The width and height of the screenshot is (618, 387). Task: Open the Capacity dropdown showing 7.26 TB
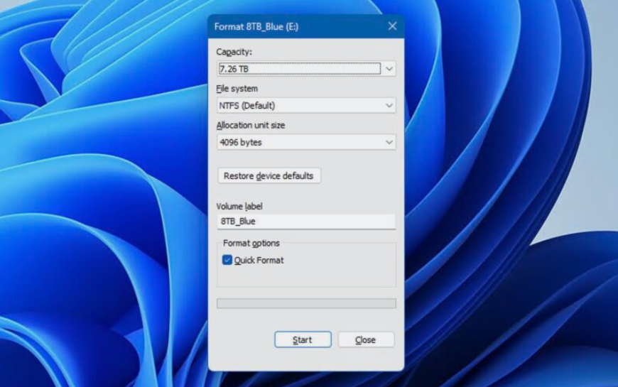pos(306,69)
